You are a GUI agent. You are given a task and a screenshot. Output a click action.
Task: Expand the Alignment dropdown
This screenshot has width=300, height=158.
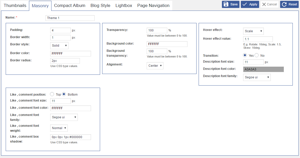tap(155, 66)
